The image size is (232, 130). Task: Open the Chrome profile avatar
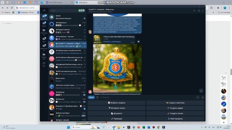[x=225, y=8]
